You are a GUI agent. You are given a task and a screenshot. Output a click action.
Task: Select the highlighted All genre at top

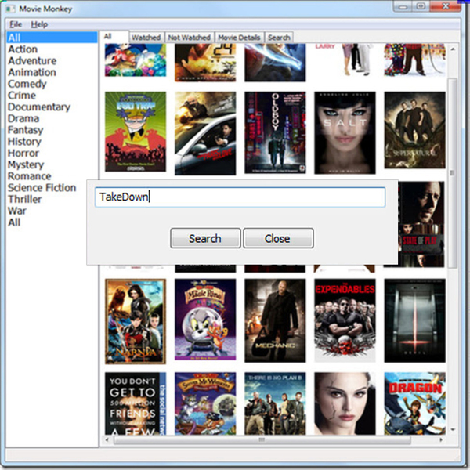(x=52, y=38)
